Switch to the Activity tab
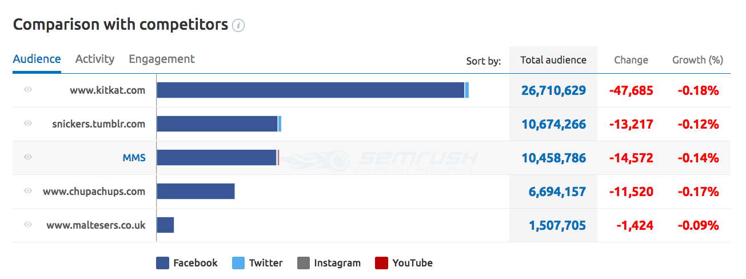 [x=95, y=59]
